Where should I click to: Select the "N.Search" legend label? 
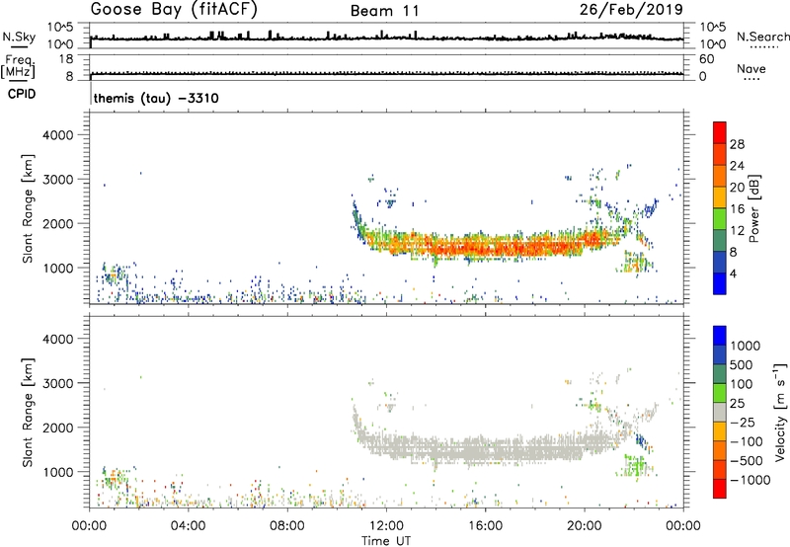pos(762,37)
